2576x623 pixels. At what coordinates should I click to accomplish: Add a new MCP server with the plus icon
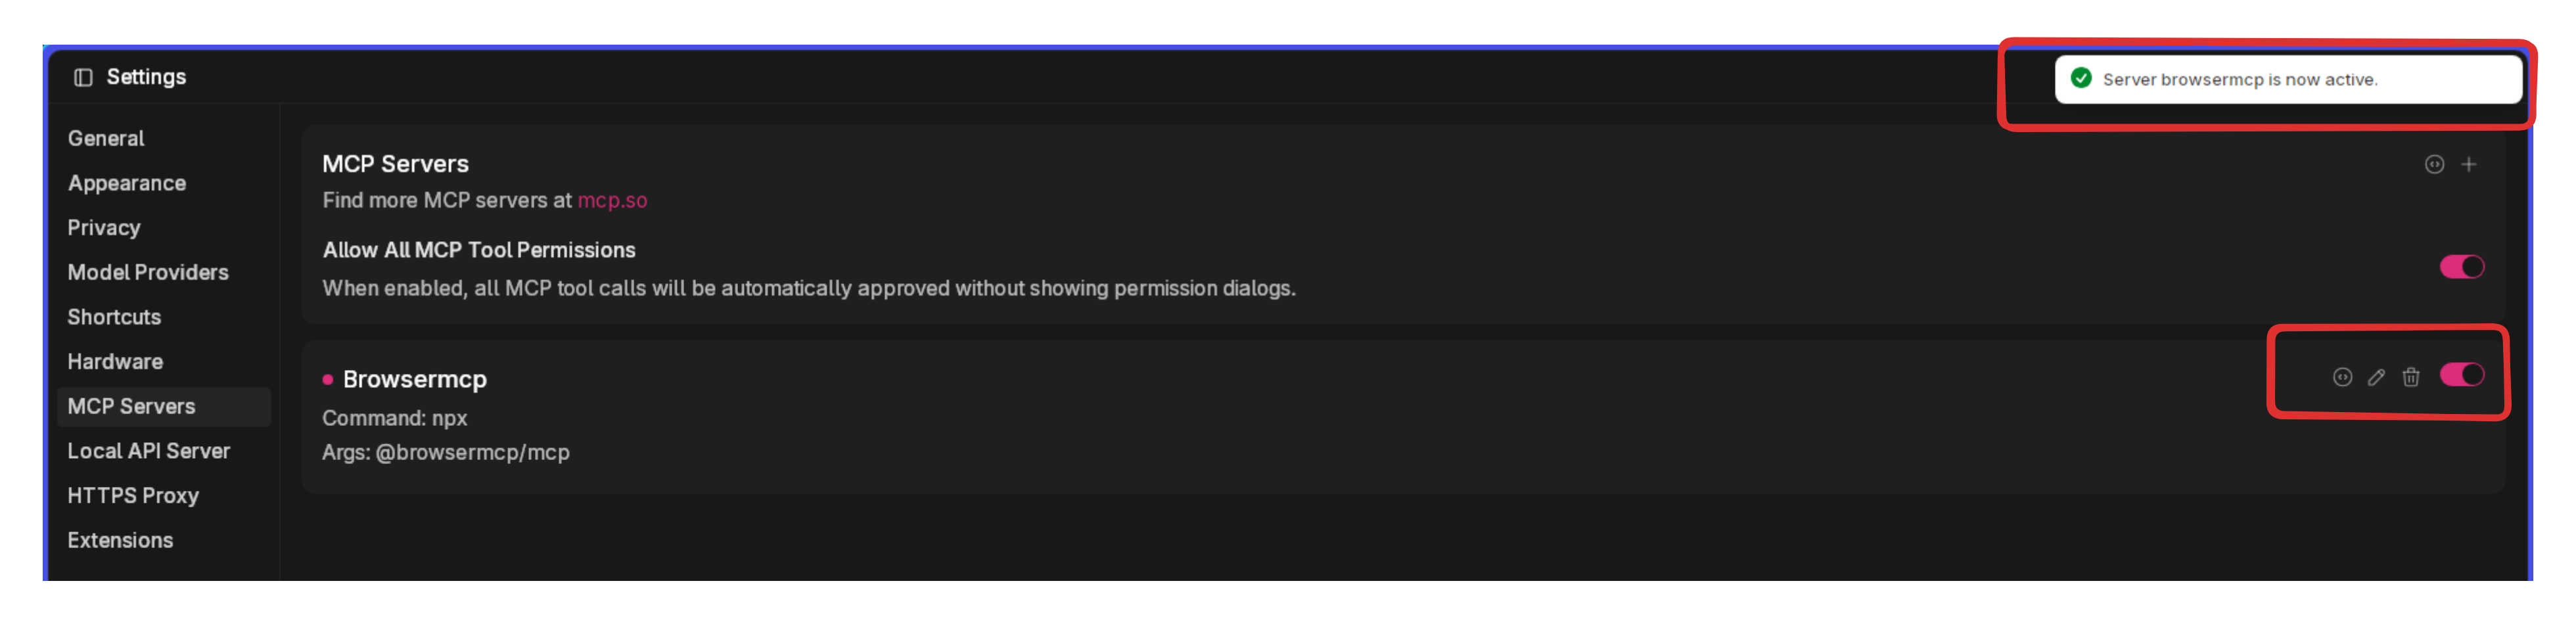pyautogui.click(x=2470, y=164)
